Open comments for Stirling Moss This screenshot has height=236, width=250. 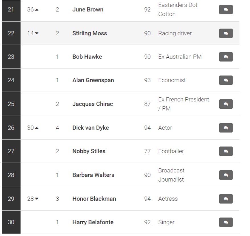click(x=226, y=33)
